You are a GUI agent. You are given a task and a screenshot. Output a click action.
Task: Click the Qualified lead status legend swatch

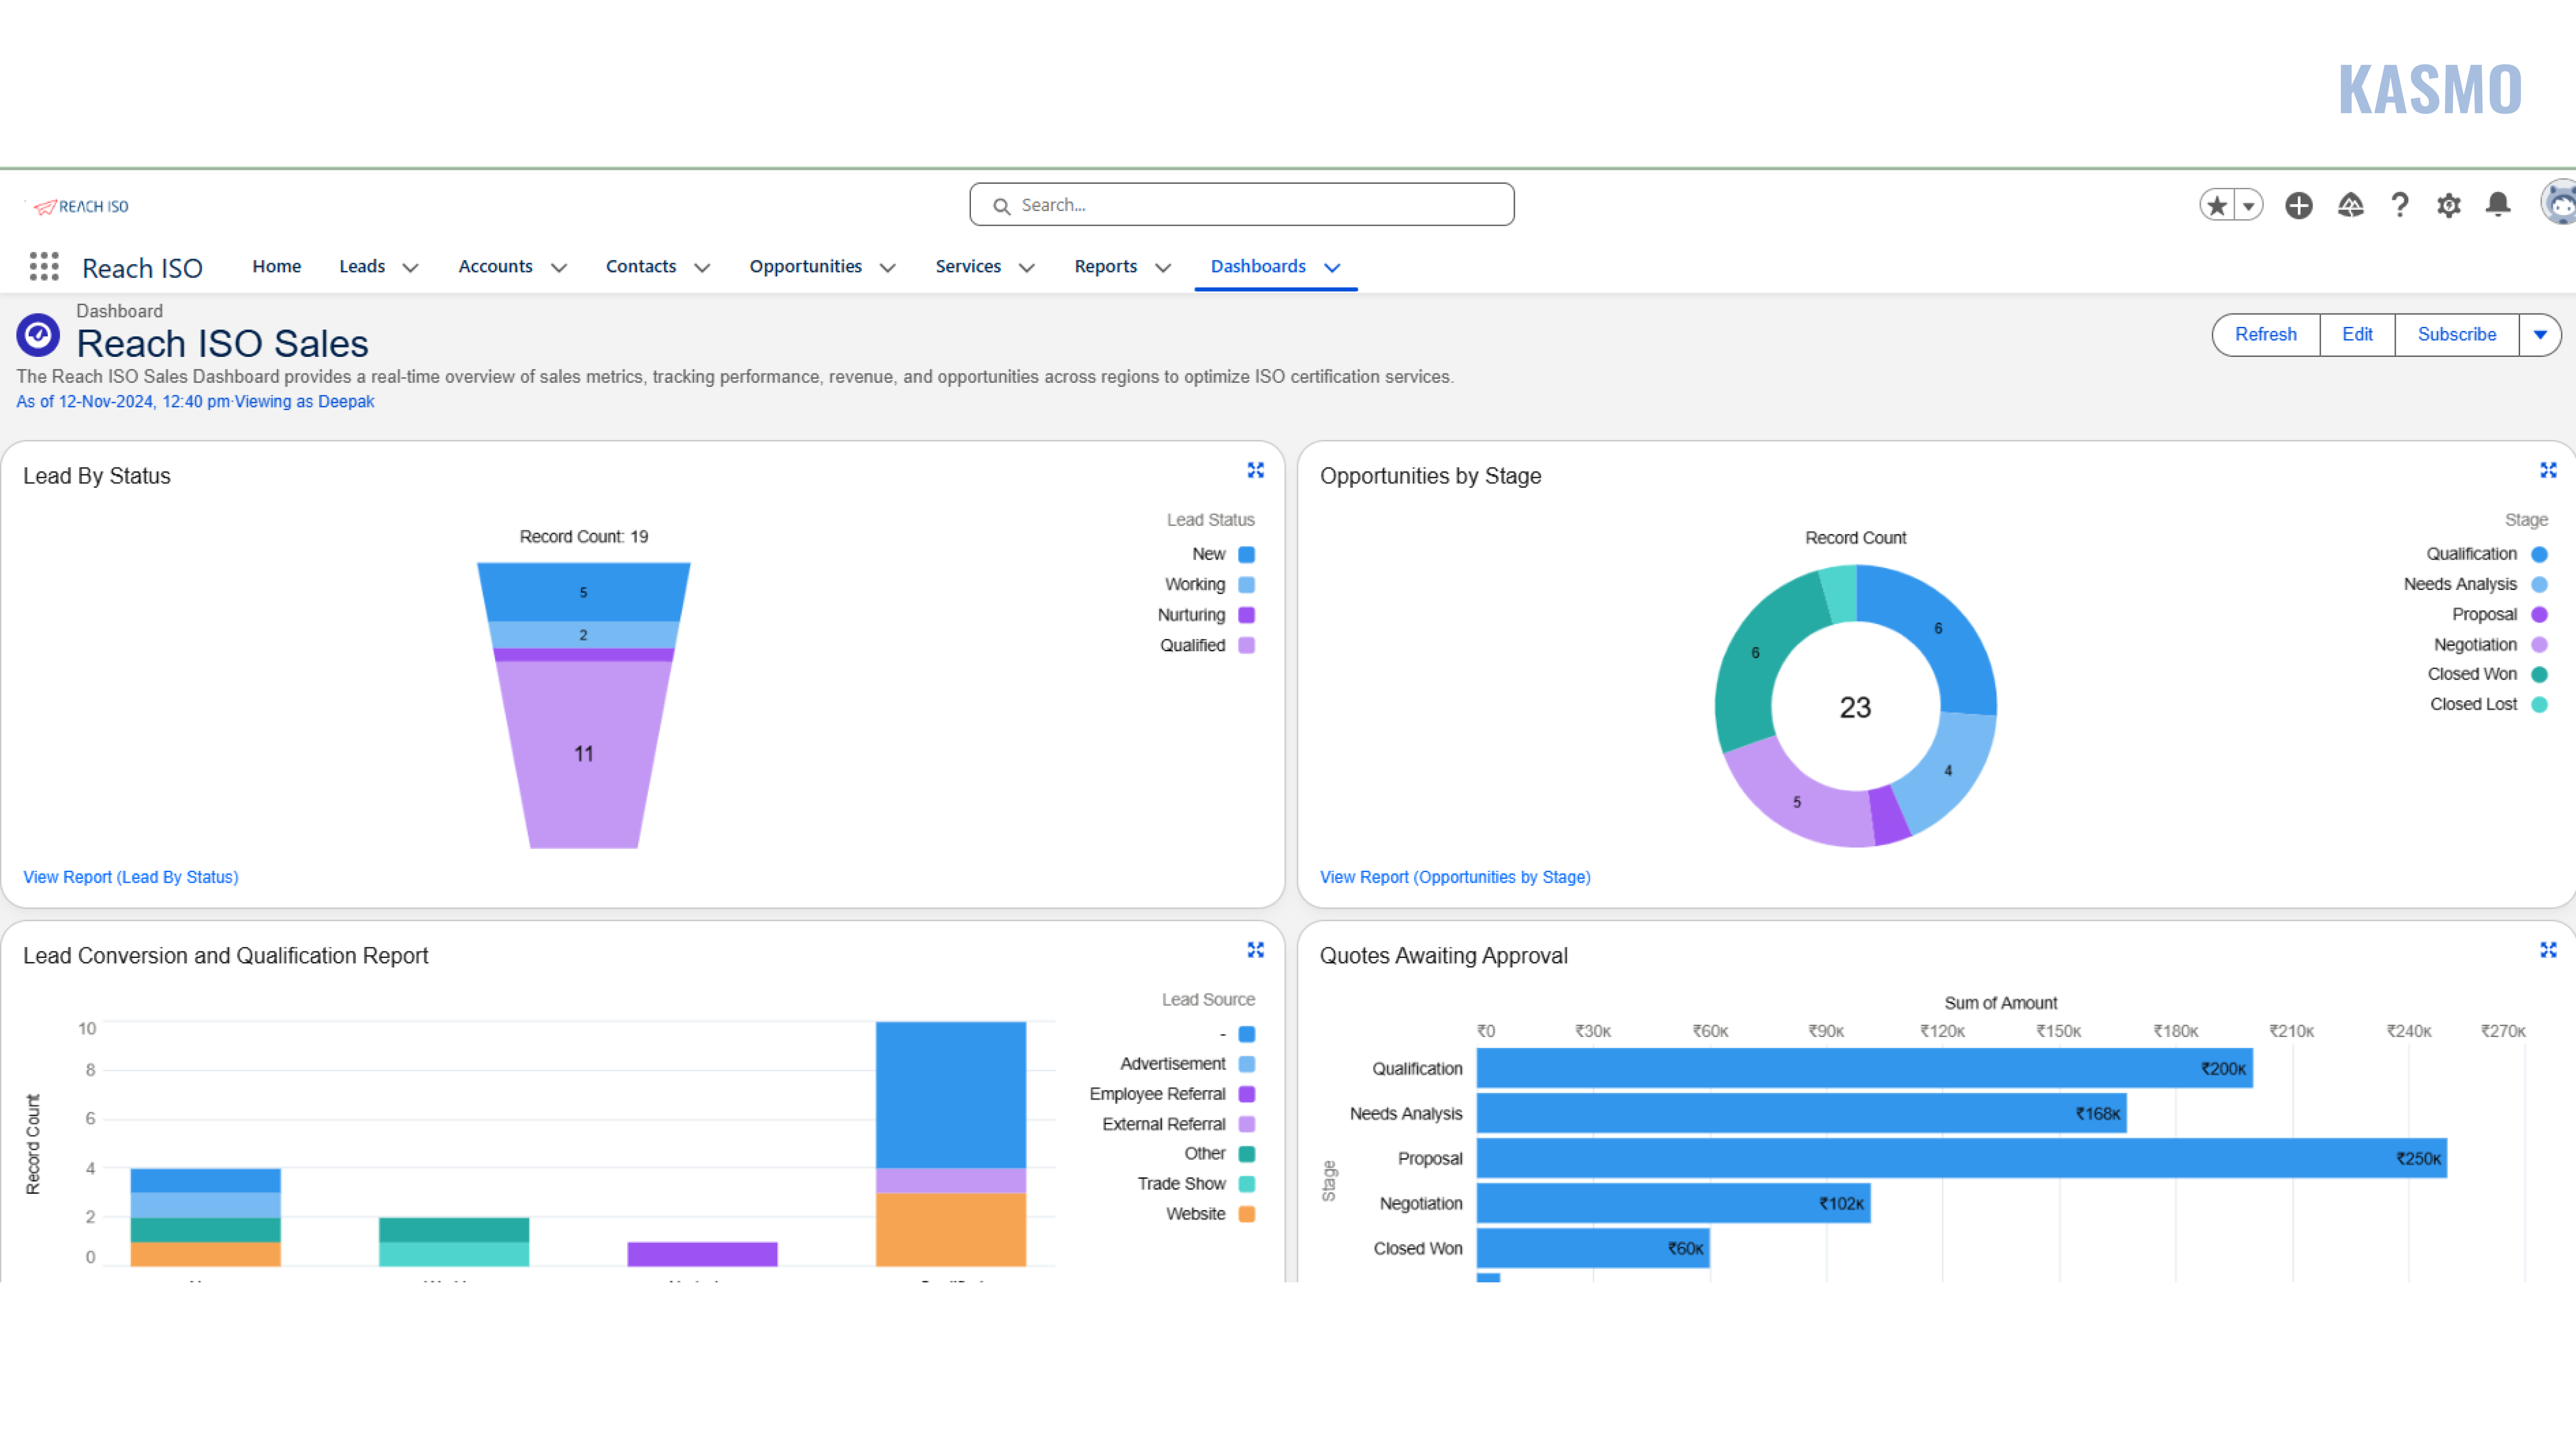1246,645
